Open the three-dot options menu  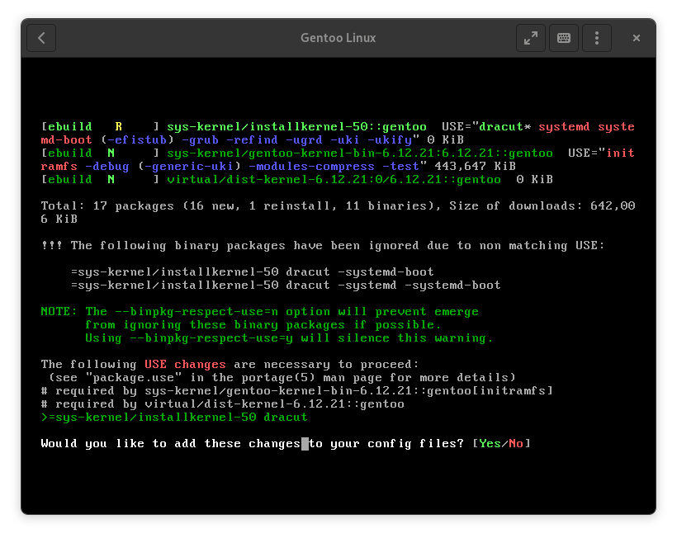pyautogui.click(x=597, y=38)
